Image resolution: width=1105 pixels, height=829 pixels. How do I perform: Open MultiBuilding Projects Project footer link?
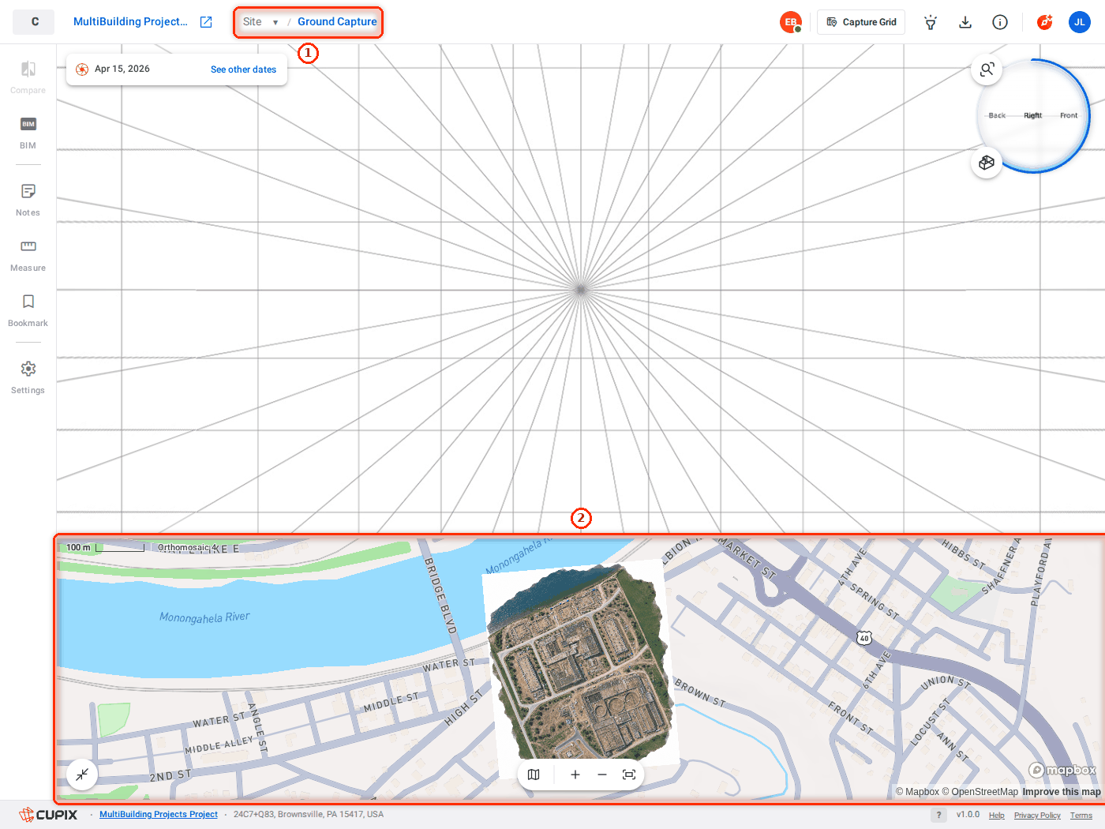click(159, 815)
